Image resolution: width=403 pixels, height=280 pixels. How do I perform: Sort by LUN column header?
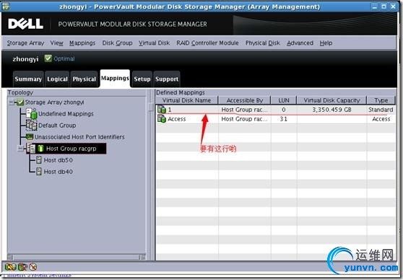pyautogui.click(x=284, y=100)
